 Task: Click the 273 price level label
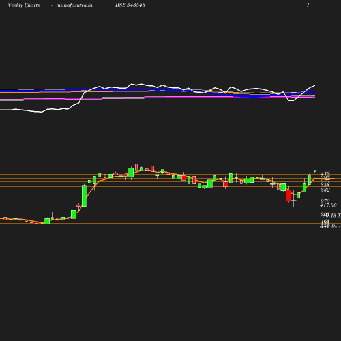325,201
